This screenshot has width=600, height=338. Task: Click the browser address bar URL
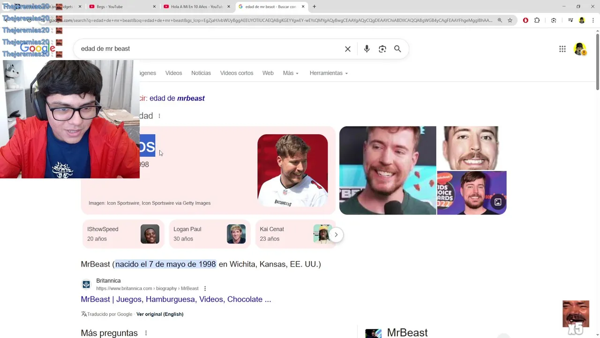pyautogui.click(x=271, y=20)
